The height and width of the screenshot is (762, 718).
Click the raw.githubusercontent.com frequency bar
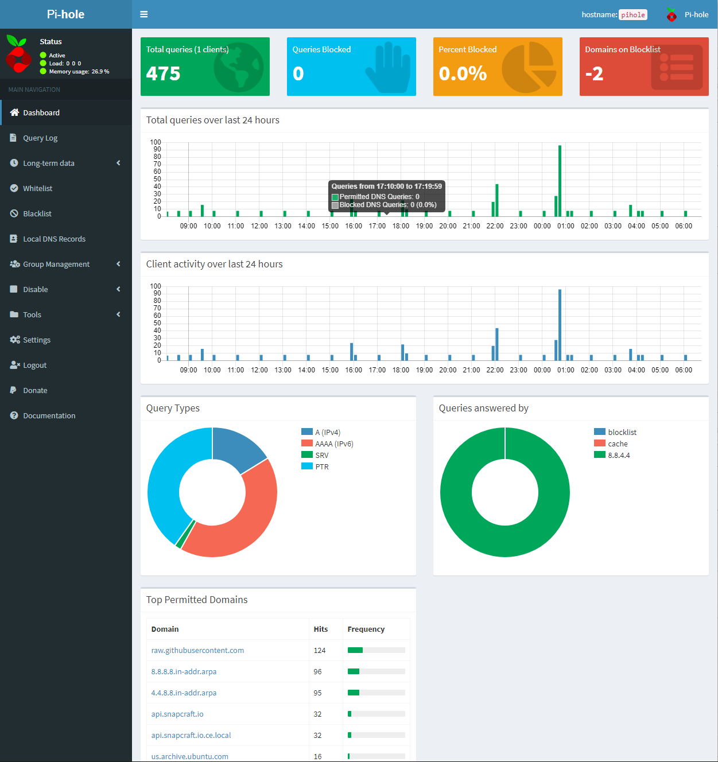(376, 650)
